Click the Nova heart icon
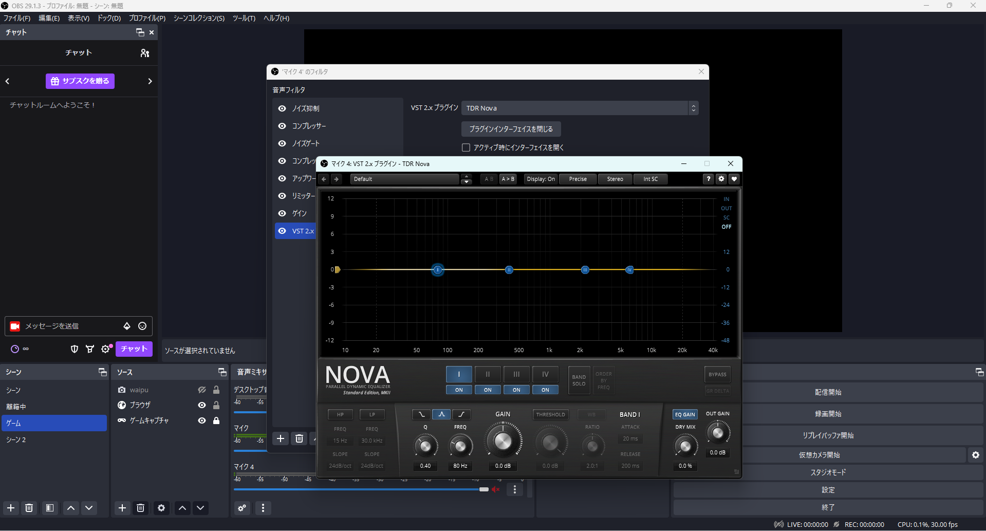This screenshot has height=531, width=986. (734, 179)
